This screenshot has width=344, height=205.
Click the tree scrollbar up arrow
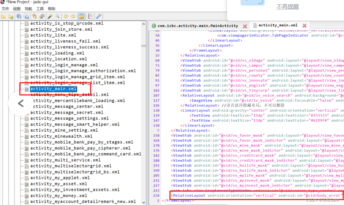tap(144, 24)
